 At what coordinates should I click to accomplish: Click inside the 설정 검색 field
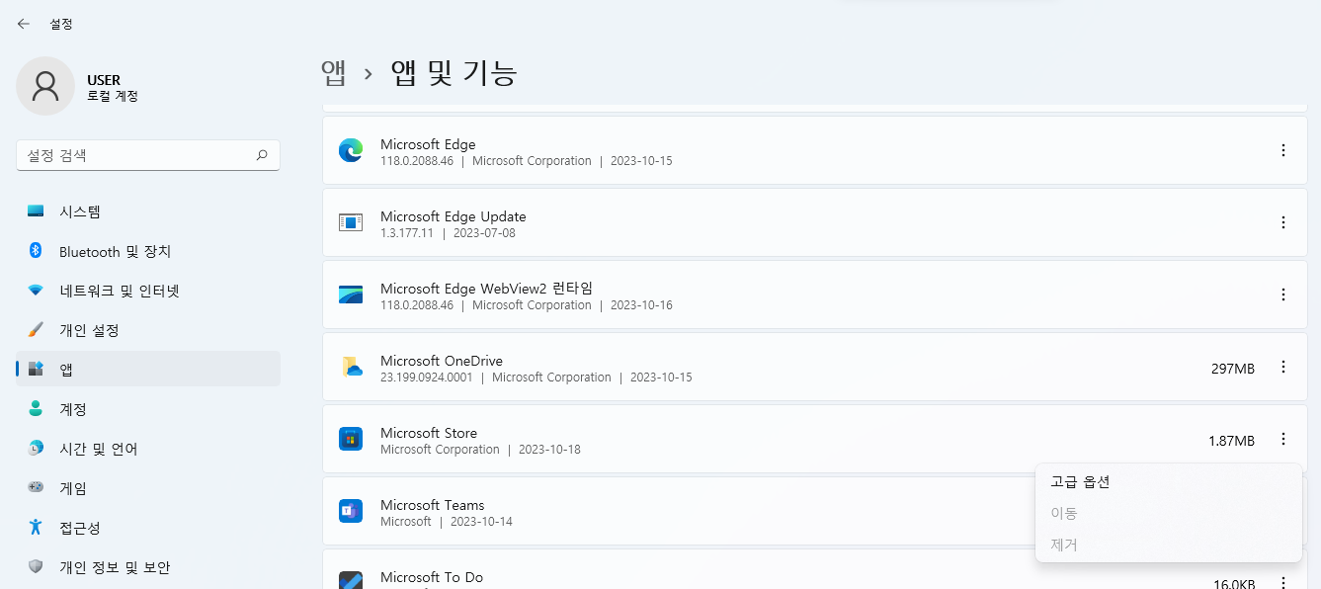click(148, 155)
